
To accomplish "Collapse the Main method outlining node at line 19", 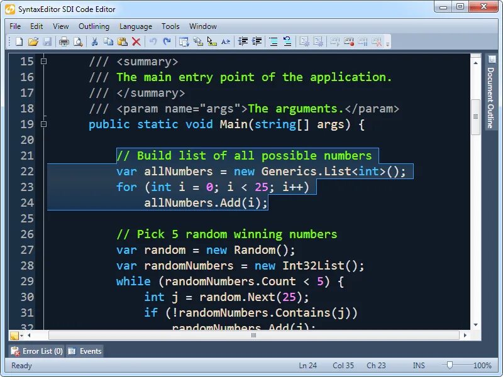I will coord(44,124).
